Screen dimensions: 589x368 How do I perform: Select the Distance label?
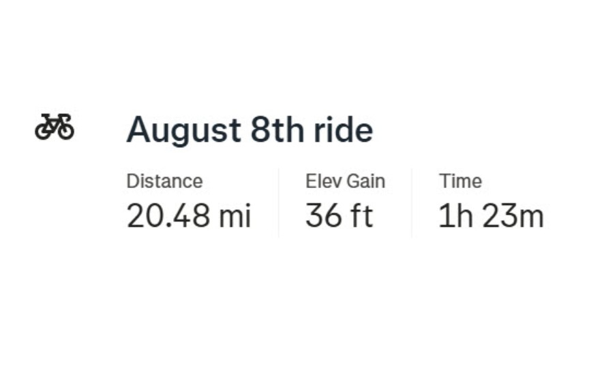(x=164, y=181)
